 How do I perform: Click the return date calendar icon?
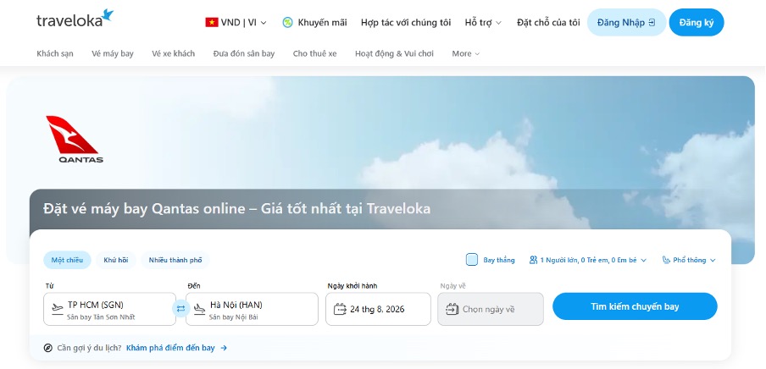point(452,309)
